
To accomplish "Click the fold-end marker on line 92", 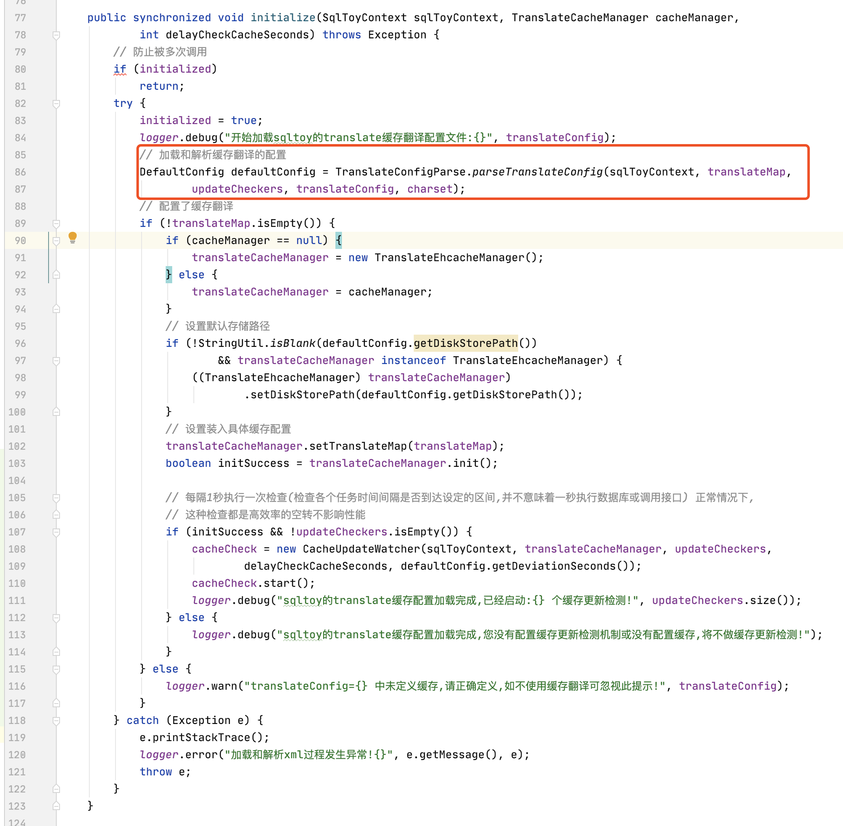I will pyautogui.click(x=56, y=275).
